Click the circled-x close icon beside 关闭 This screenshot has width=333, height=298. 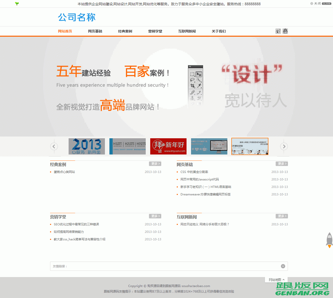pyautogui.click(x=311, y=3)
